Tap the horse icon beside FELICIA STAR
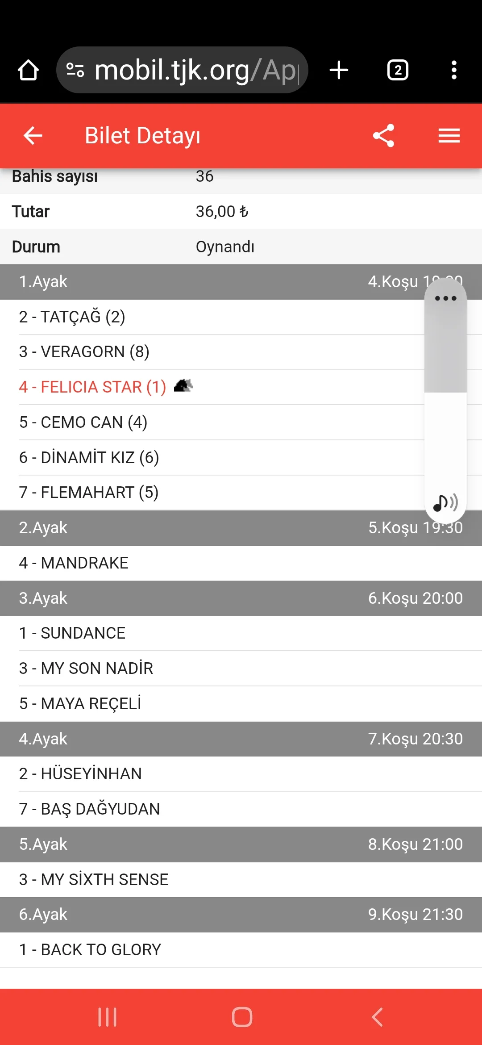Screen dimensions: 482x1045 (183, 385)
